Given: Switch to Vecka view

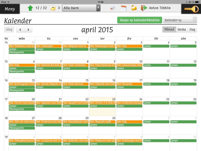Looking at the screenshot, I should coord(182,30).
